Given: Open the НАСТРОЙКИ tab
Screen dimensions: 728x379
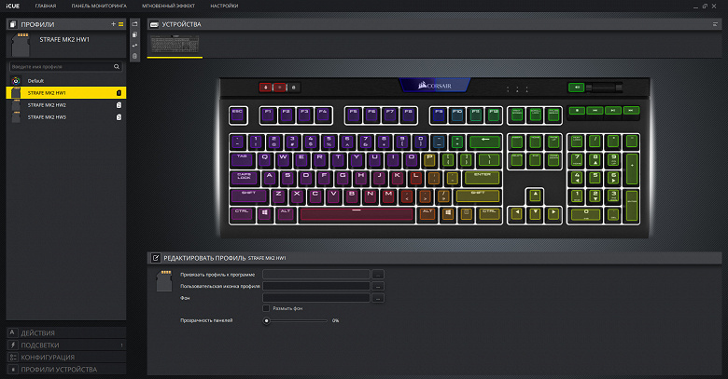Looking at the screenshot, I should [x=224, y=6].
